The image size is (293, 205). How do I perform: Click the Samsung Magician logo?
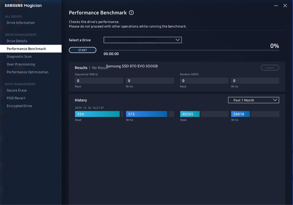pos(23,6)
